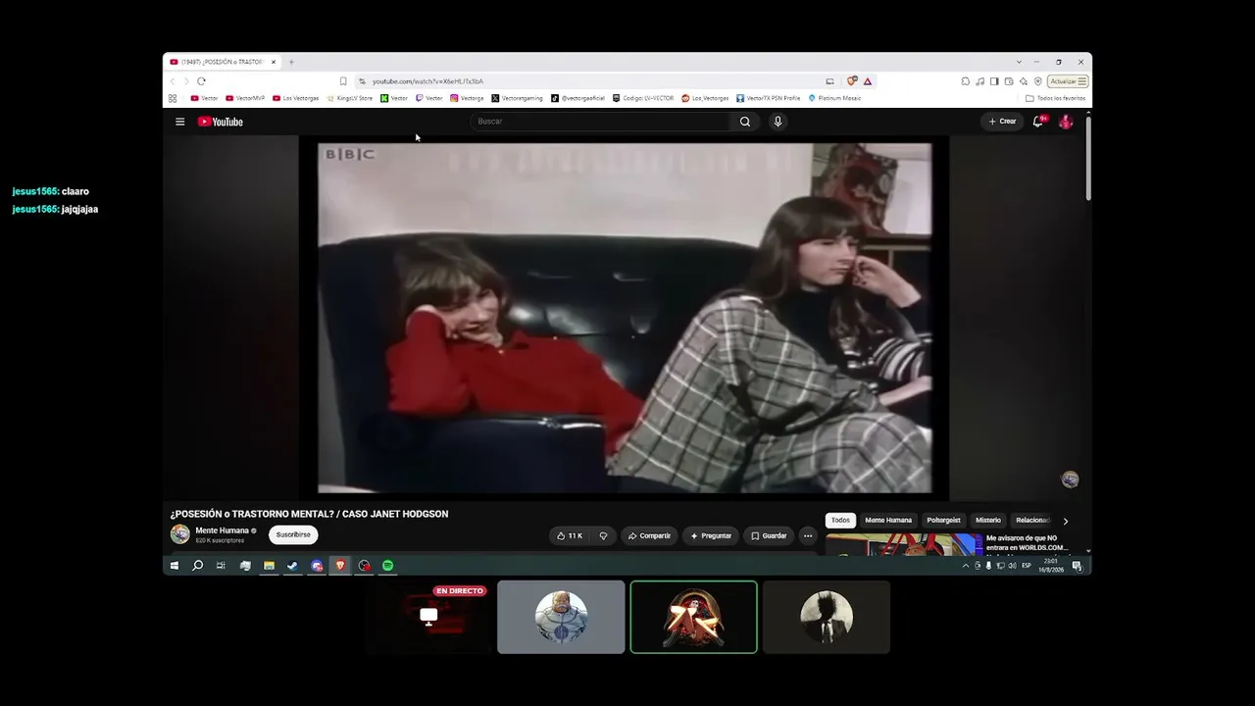1255x706 pixels.
Task: Open the KingsLV Store bookmark
Action: (x=351, y=98)
